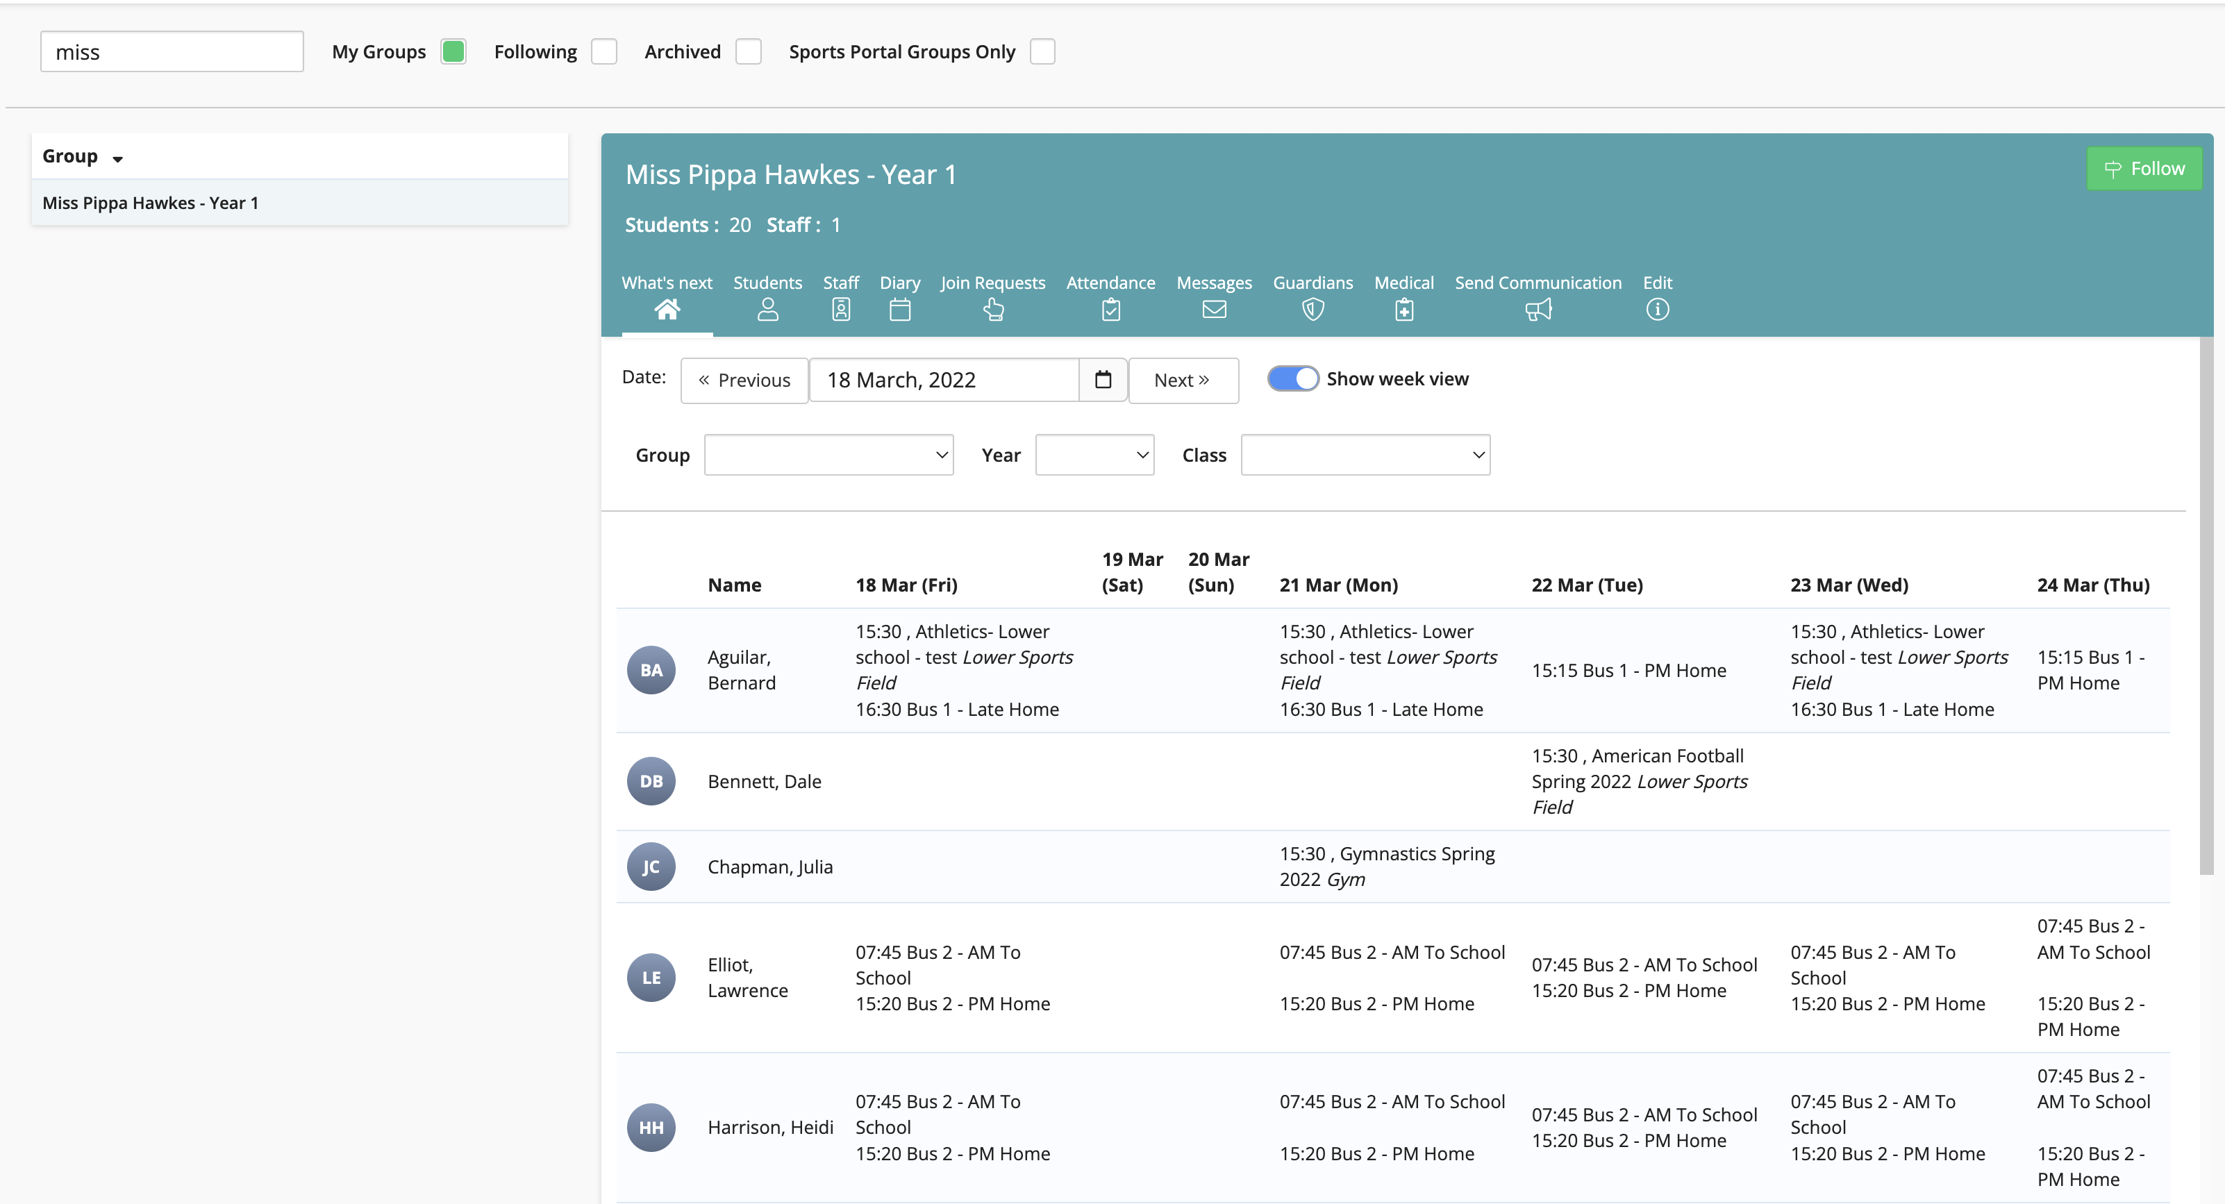Click the 20 Mar (Sun) column header

point(1218,571)
